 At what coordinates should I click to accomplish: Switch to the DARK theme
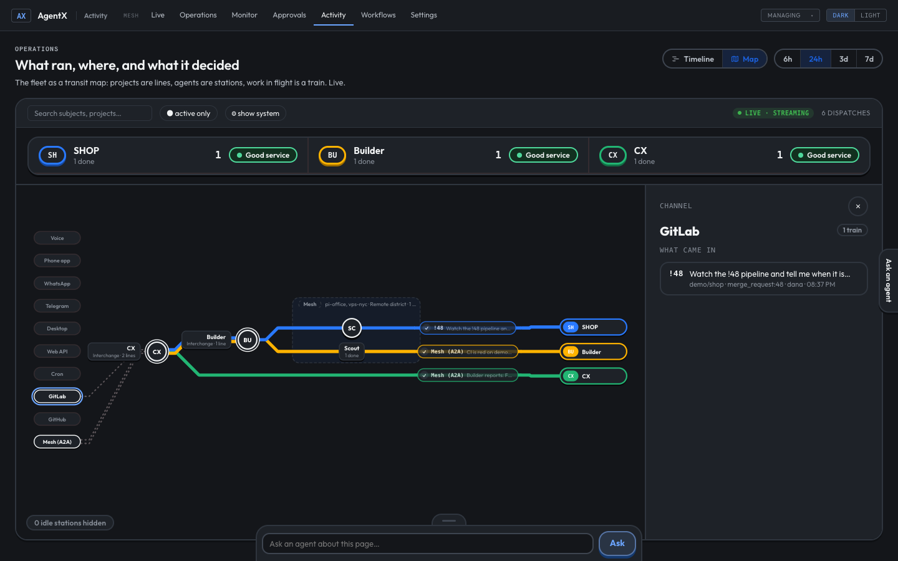840,16
